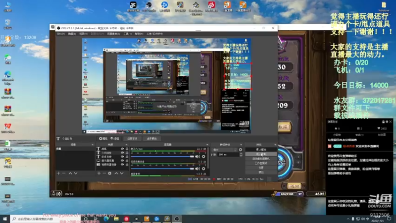Click 停止推流 to stop streaming
The height and width of the screenshot is (223, 396).
[261, 150]
